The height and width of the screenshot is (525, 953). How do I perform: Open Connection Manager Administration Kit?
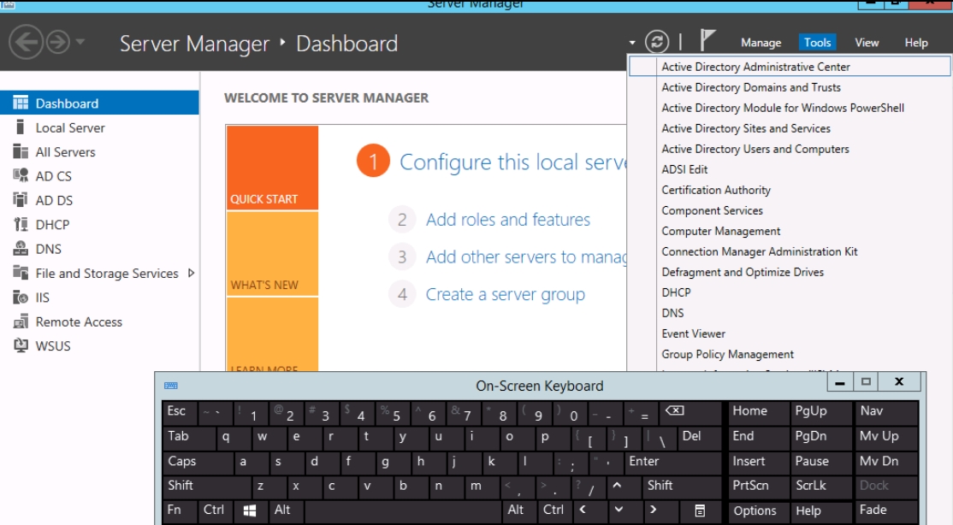click(x=790, y=251)
